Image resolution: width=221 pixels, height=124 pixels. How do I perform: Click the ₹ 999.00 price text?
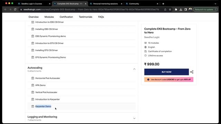click(x=152, y=64)
